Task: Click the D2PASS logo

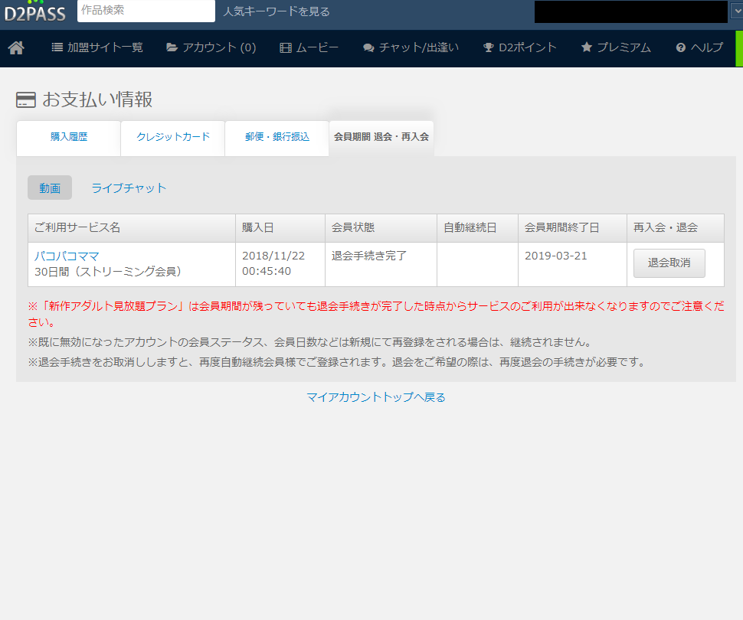Action: (x=35, y=11)
